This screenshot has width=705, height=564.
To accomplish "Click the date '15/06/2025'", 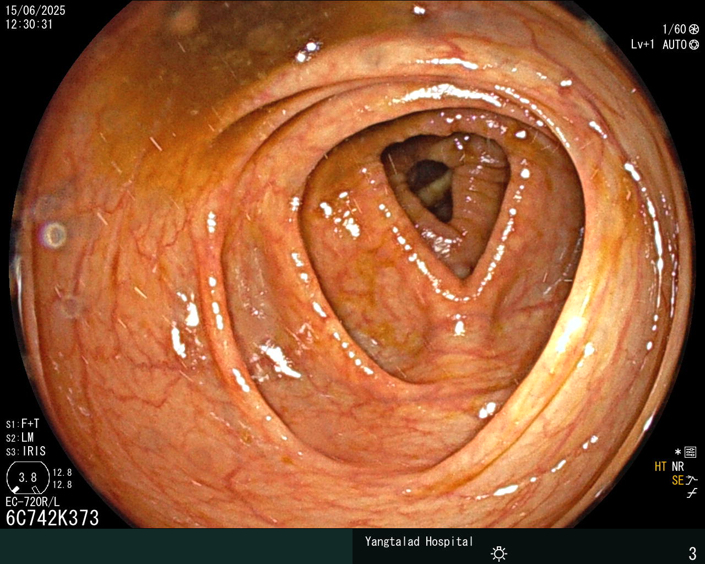I will (x=35, y=10).
